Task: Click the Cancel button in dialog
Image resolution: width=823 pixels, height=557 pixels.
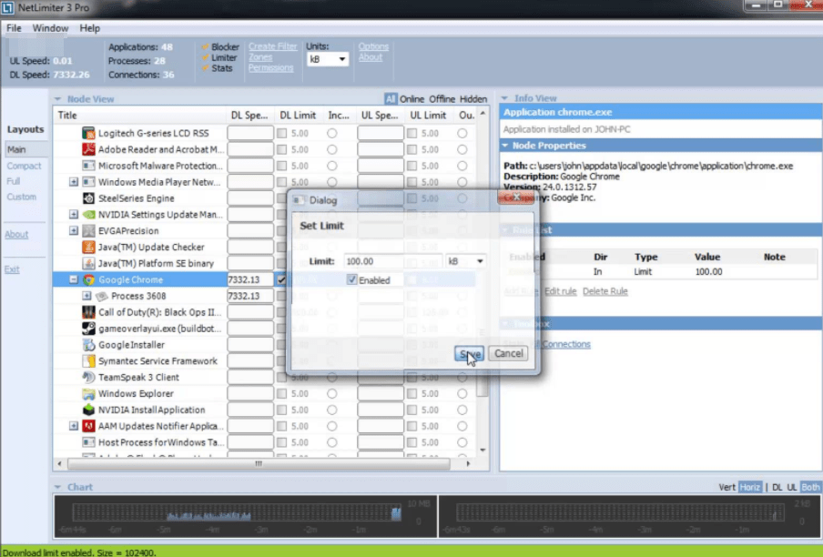Action: coord(508,353)
